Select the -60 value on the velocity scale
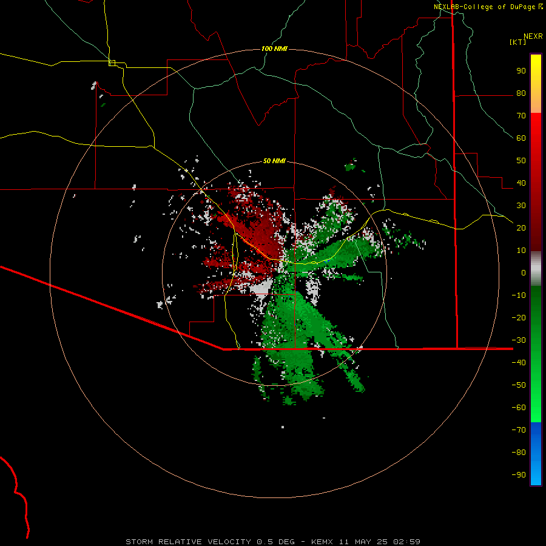 (519, 408)
